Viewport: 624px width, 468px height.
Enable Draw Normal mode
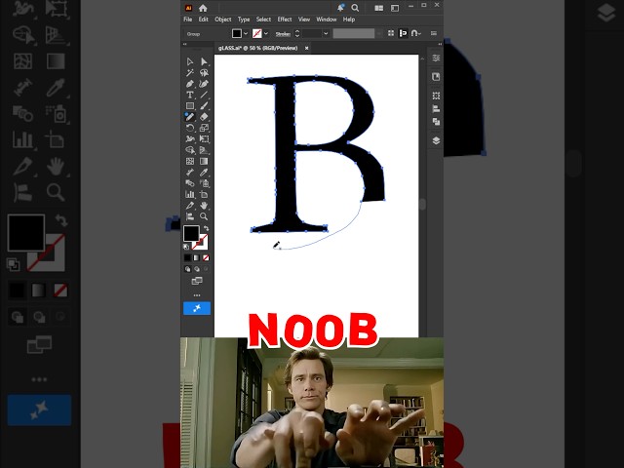click(187, 269)
